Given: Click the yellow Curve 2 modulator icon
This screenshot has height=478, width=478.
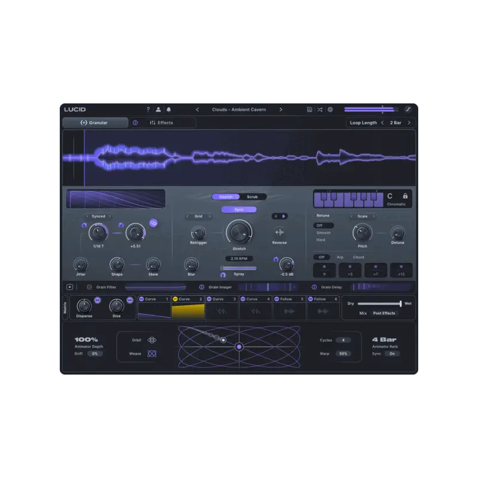Looking at the screenshot, I should (x=175, y=299).
